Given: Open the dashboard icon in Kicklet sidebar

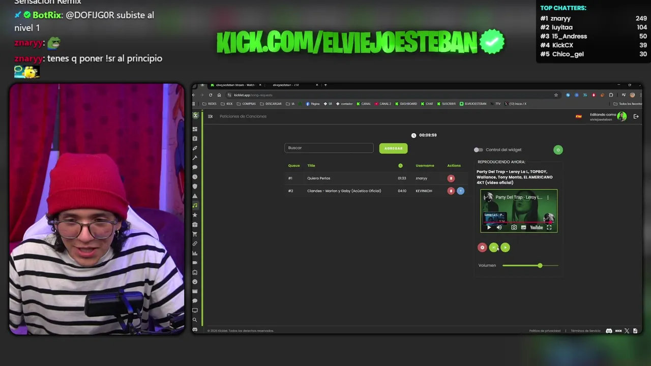Looking at the screenshot, I should click(195, 129).
